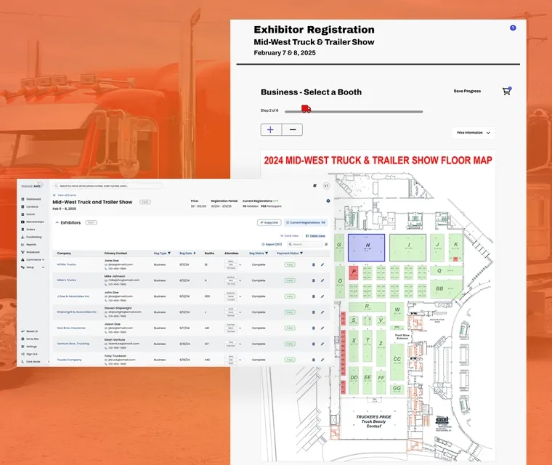
Task: Open Dashboard in Engage AMS sidebar
Action: (x=31, y=199)
